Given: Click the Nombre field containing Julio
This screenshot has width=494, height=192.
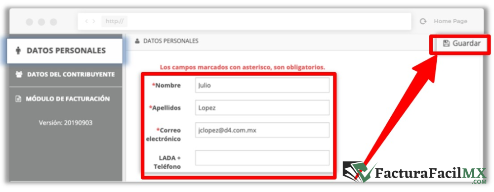Looking at the screenshot, I should coord(262,85).
